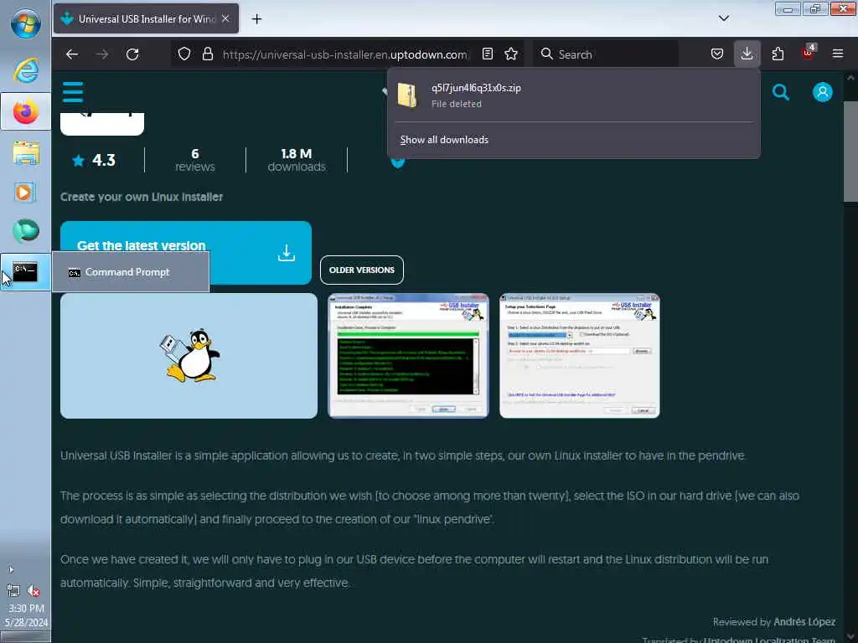Screen dimensions: 858x643
Task: Open the penguin USB logo thumbnail
Action: point(189,356)
